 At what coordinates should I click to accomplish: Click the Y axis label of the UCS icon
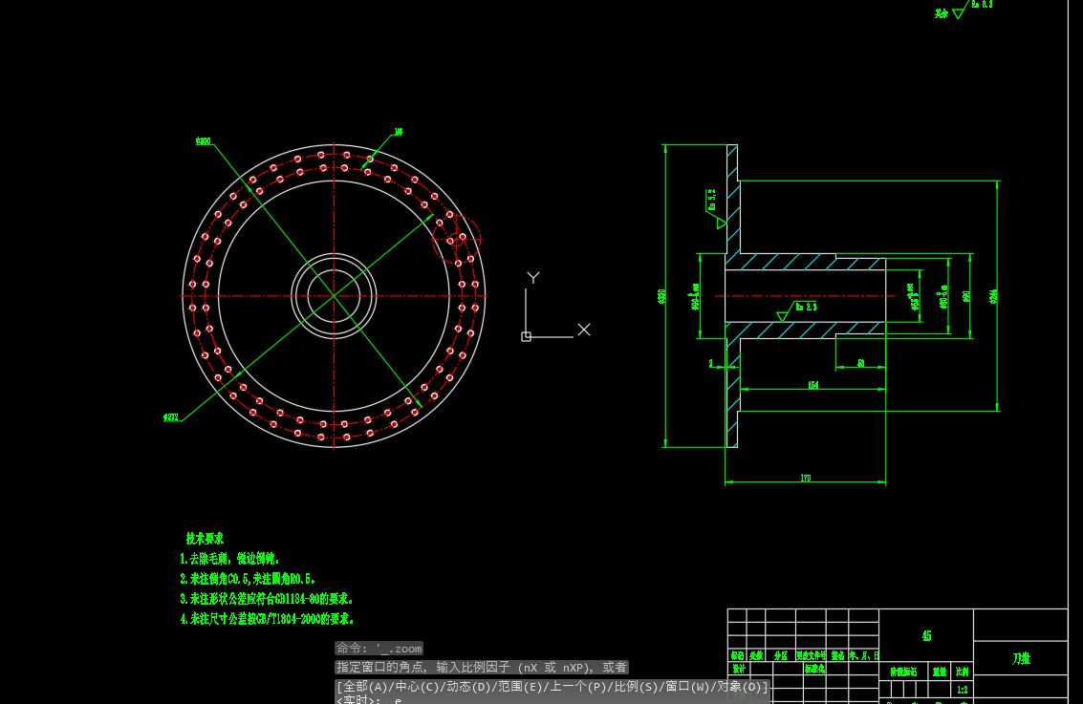click(x=533, y=277)
